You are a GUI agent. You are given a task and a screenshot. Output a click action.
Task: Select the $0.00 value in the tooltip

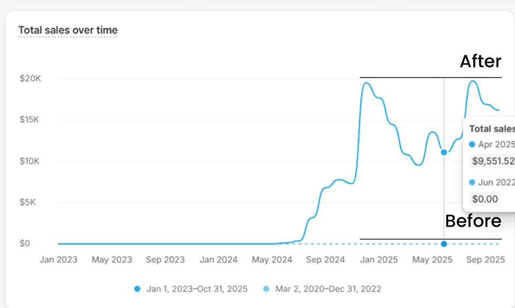click(x=485, y=199)
